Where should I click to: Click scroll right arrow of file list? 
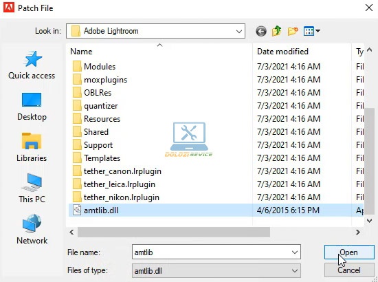tap(358, 232)
